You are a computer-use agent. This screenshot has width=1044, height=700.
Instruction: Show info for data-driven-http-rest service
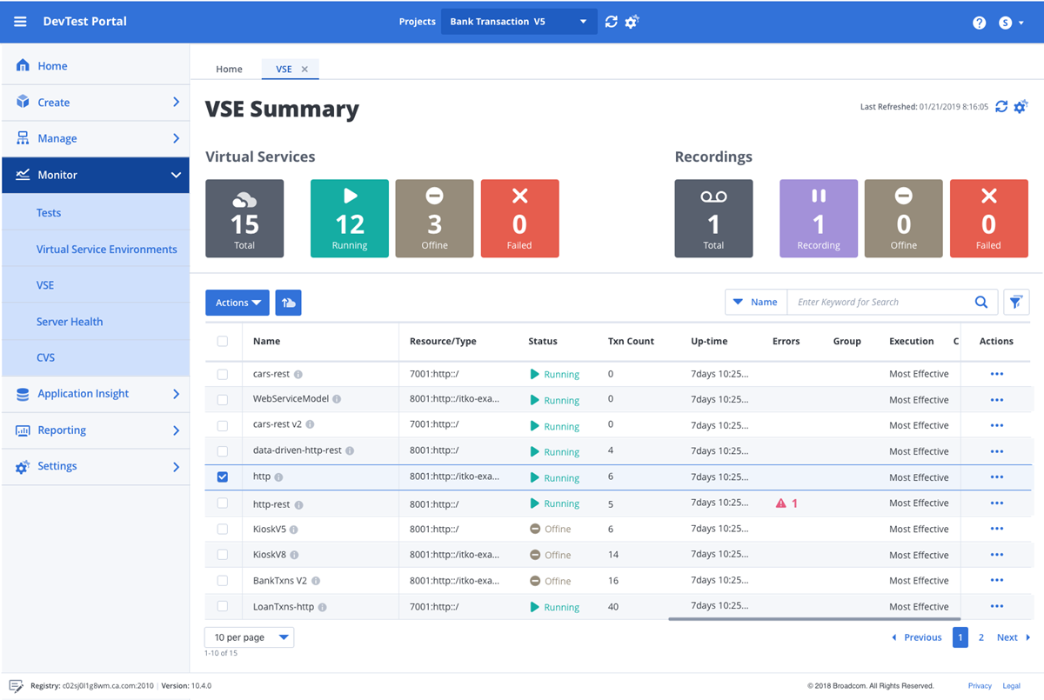pos(350,451)
